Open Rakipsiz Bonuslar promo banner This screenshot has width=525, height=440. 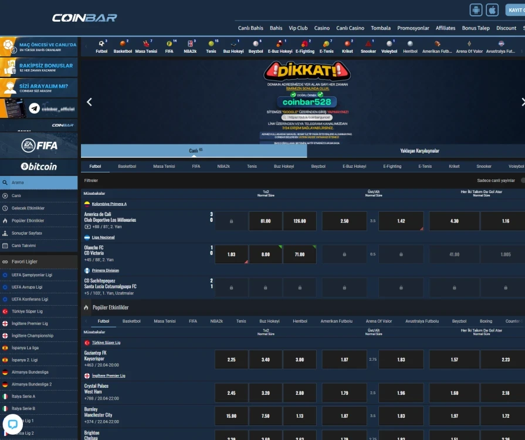tap(39, 67)
